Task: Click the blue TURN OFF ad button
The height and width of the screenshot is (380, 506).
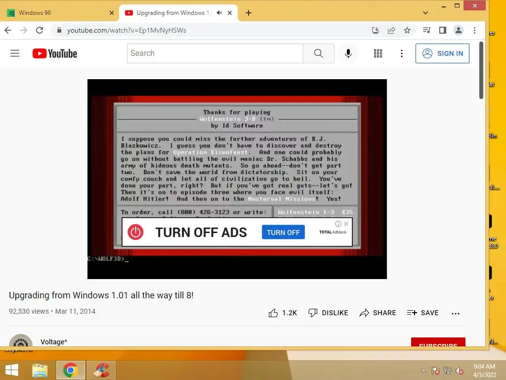Action: 283,233
